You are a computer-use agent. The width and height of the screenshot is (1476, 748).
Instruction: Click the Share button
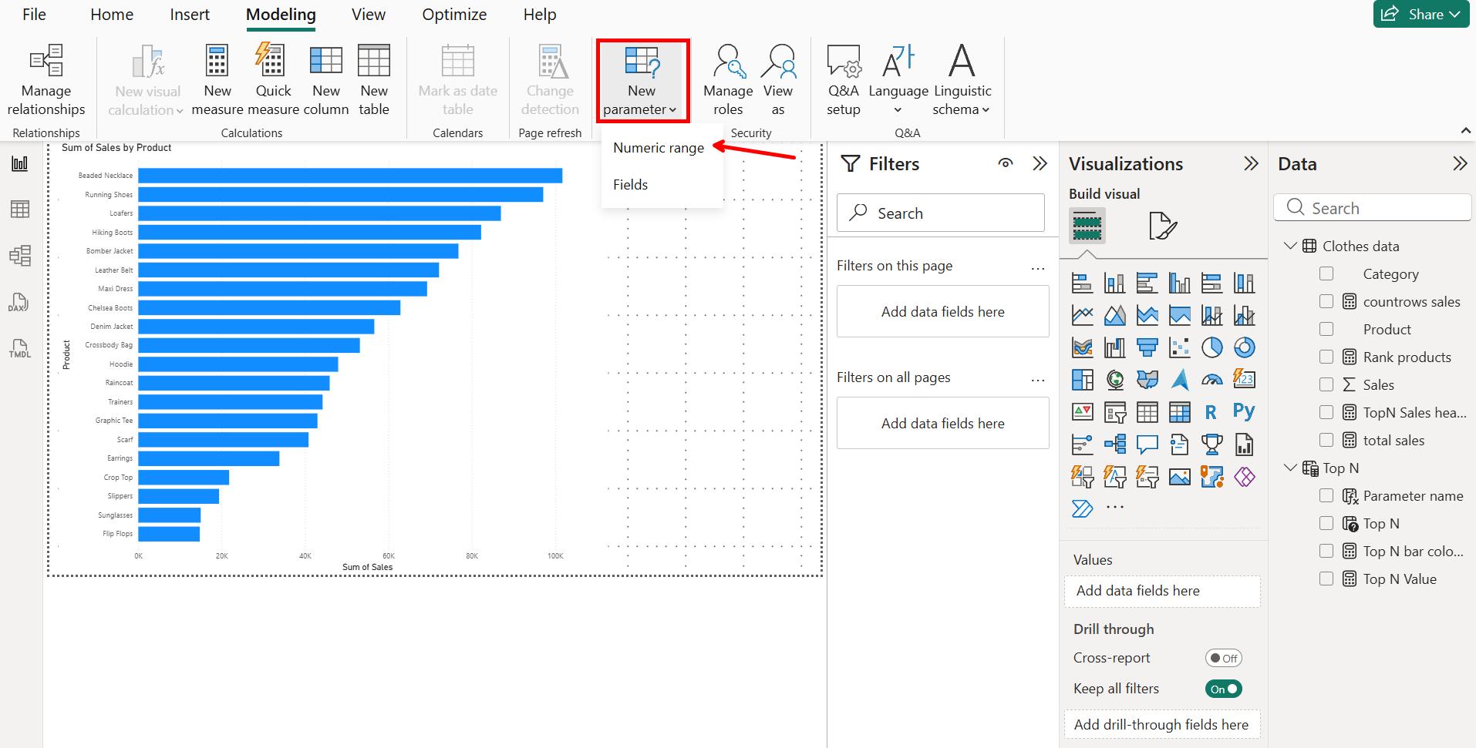[1420, 14]
